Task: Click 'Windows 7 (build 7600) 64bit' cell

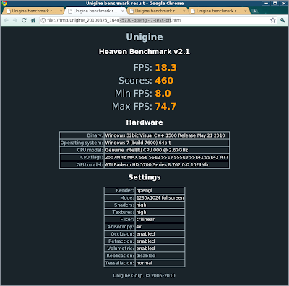Action: pyautogui.click(x=167, y=143)
